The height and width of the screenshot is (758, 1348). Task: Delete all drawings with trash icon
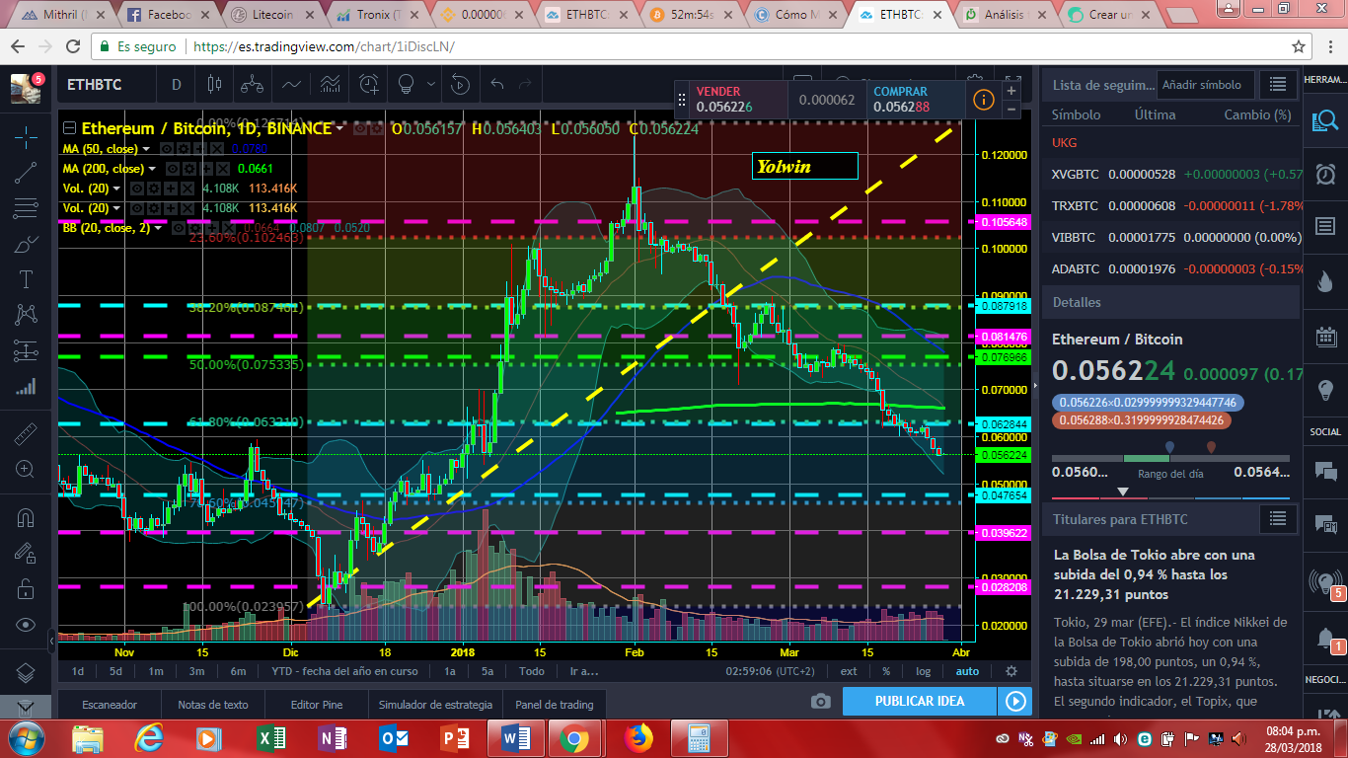tap(26, 707)
